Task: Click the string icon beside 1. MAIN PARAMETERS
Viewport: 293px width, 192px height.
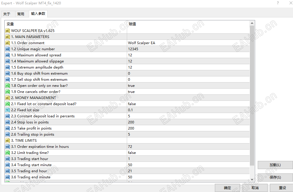Action: 8,37
